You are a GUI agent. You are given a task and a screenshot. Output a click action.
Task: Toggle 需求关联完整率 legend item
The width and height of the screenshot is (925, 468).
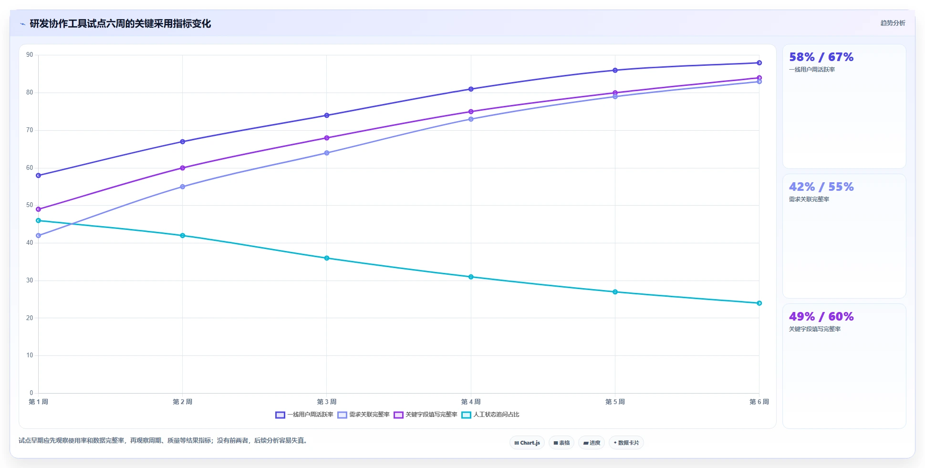pos(364,415)
